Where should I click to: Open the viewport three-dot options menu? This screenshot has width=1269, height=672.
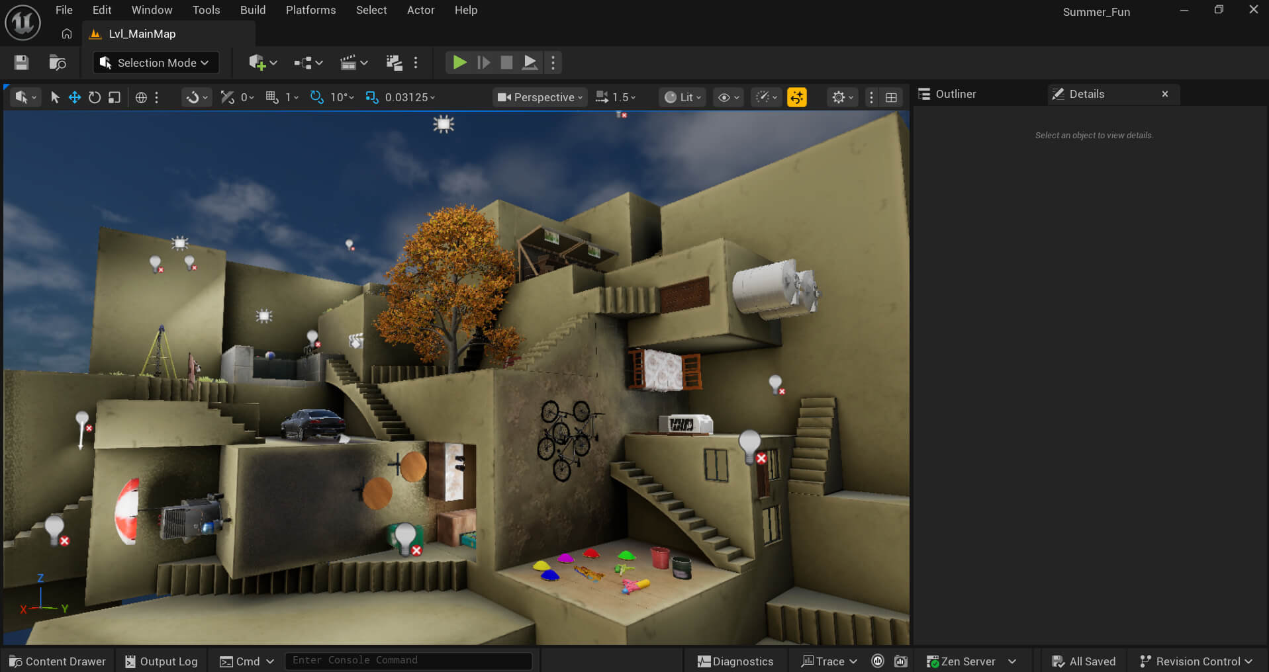click(871, 97)
